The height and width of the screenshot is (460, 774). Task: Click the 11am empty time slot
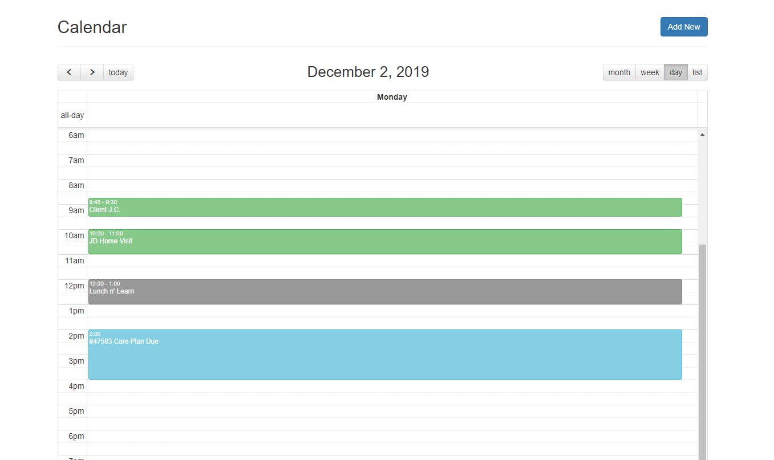(x=392, y=267)
